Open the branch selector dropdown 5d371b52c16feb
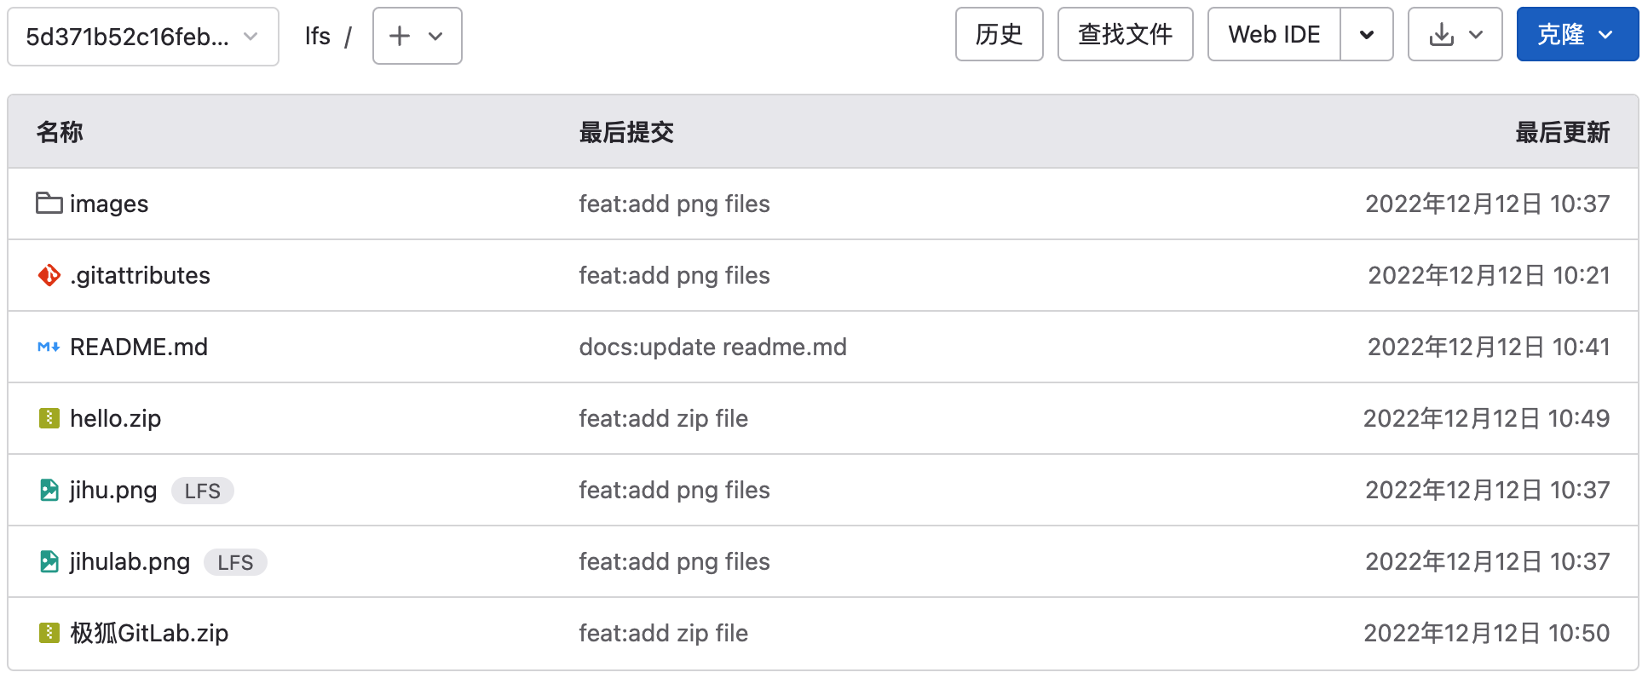 pos(142,36)
